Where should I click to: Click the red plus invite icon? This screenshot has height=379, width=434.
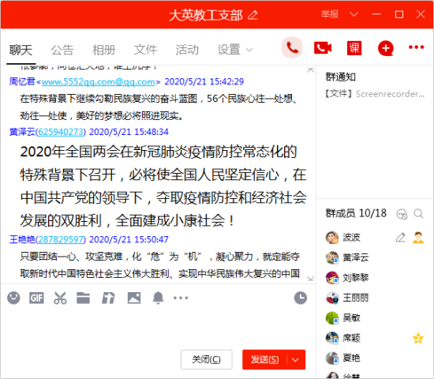point(386,48)
